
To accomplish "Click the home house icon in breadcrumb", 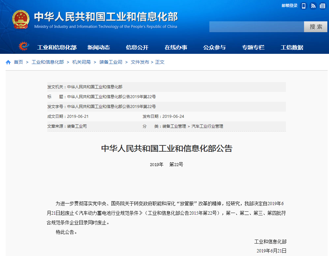I will tap(8, 62).
